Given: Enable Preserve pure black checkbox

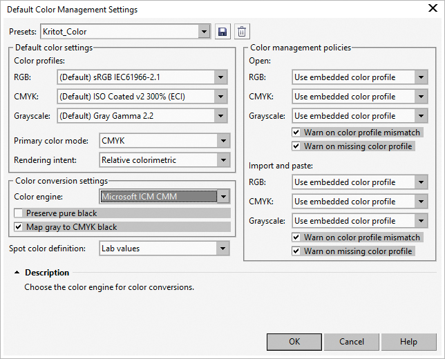Looking at the screenshot, I should click(x=19, y=213).
